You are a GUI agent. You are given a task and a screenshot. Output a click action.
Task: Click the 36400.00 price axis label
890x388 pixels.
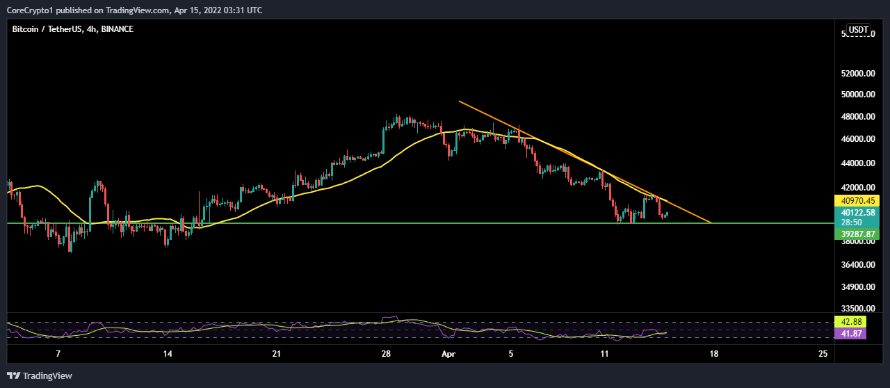[x=857, y=265]
